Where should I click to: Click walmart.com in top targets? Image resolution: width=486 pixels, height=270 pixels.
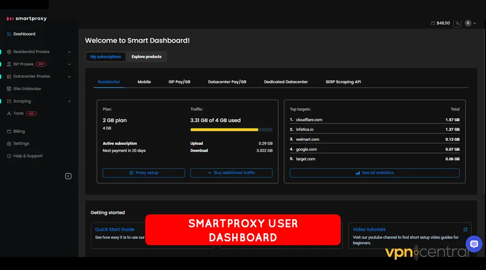(x=307, y=139)
